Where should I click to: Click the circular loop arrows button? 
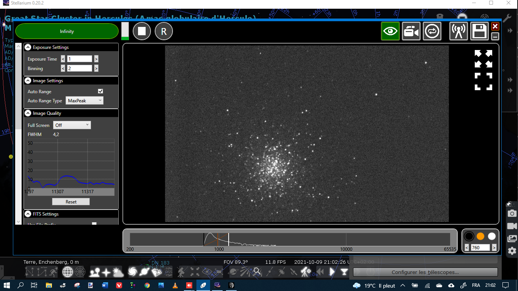(x=432, y=31)
